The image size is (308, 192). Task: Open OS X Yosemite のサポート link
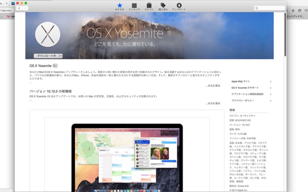tap(245, 88)
